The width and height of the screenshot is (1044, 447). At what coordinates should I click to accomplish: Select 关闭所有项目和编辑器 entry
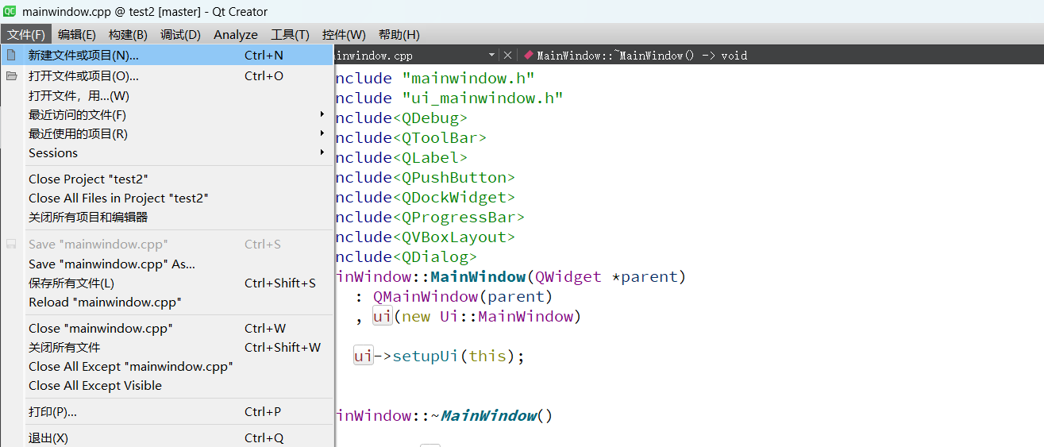click(x=168, y=217)
